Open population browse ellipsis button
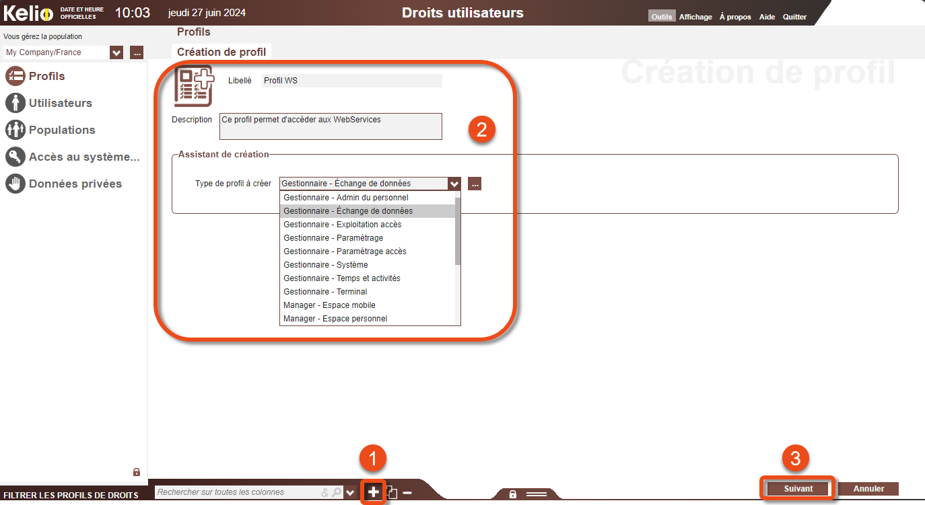This screenshot has width=925, height=505. click(137, 52)
